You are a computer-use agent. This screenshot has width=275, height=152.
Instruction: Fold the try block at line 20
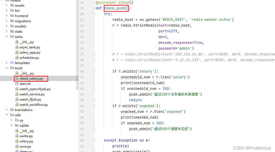(x=94, y=14)
